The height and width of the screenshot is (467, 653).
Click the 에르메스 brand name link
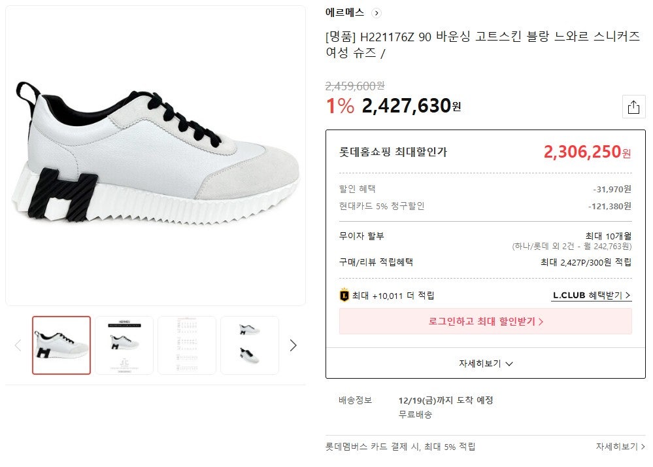click(345, 13)
